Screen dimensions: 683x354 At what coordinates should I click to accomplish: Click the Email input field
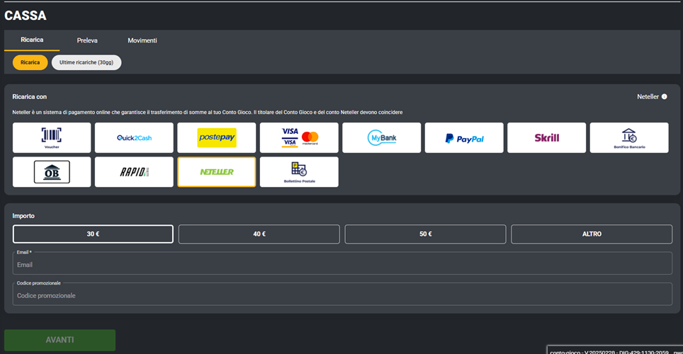tap(342, 264)
